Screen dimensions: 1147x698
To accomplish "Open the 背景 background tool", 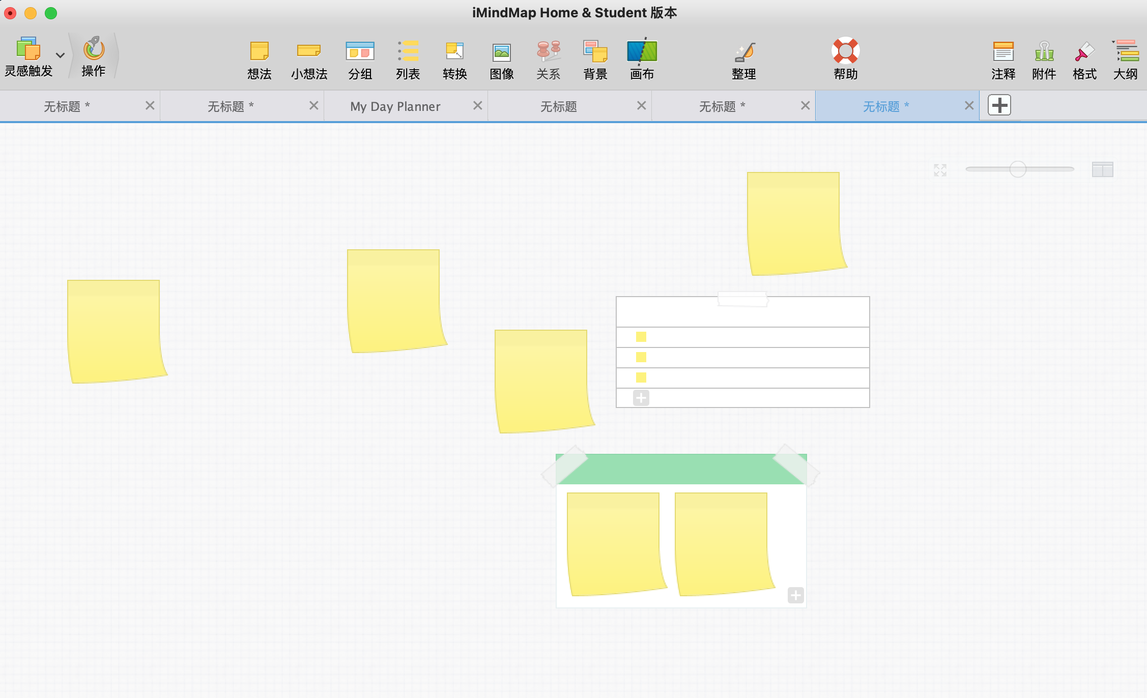I will (x=595, y=51).
